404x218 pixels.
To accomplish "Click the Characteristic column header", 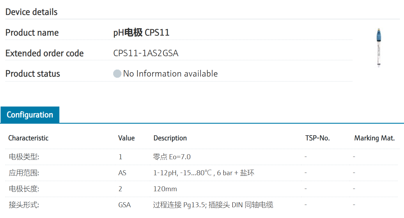I will [x=28, y=138].
